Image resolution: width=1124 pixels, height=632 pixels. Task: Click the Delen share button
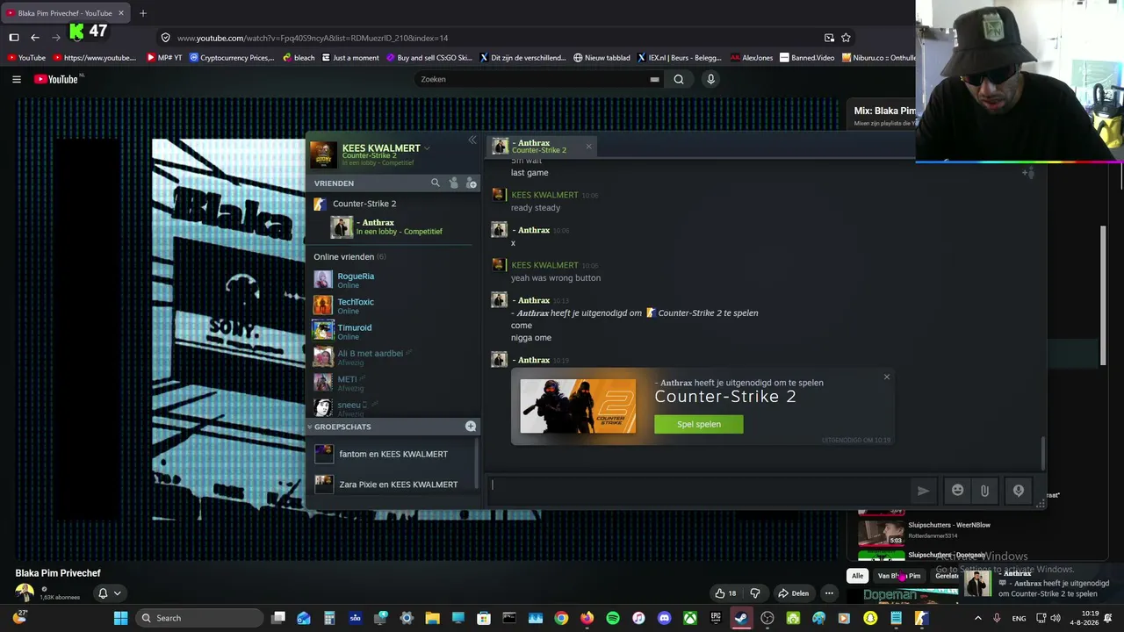click(794, 593)
